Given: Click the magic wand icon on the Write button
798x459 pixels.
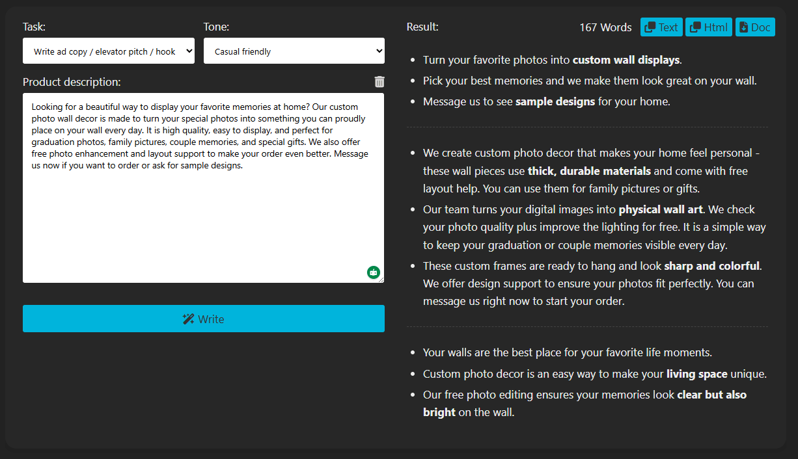Looking at the screenshot, I should tap(188, 319).
